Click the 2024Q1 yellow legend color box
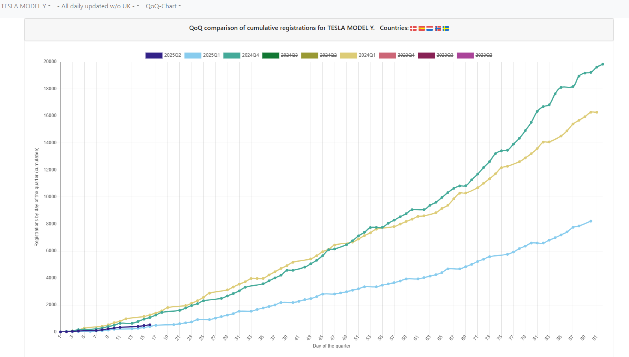Image resolution: width=629 pixels, height=357 pixels. coord(348,56)
